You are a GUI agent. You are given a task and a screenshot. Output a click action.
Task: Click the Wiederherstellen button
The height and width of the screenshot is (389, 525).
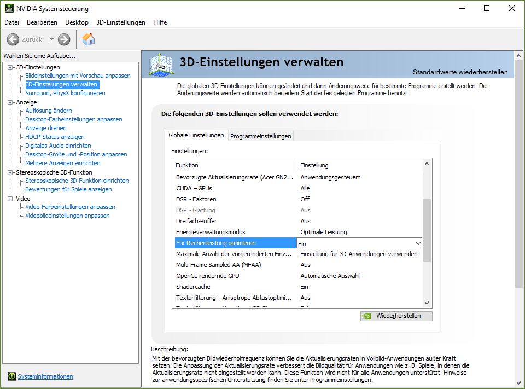[396, 316]
